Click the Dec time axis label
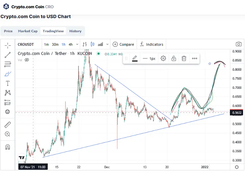Image resolution: width=245 pixels, height=173 pixels. point(107,167)
